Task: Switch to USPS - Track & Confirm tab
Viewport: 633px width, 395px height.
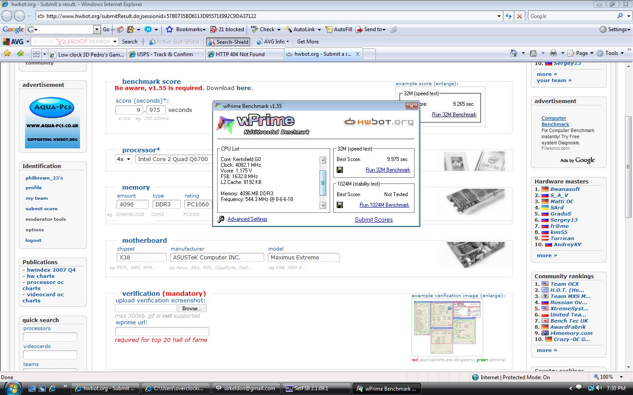Action: pos(166,54)
